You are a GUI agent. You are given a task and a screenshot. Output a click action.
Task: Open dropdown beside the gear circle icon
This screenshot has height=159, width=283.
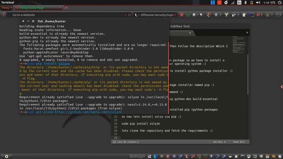[221, 15]
